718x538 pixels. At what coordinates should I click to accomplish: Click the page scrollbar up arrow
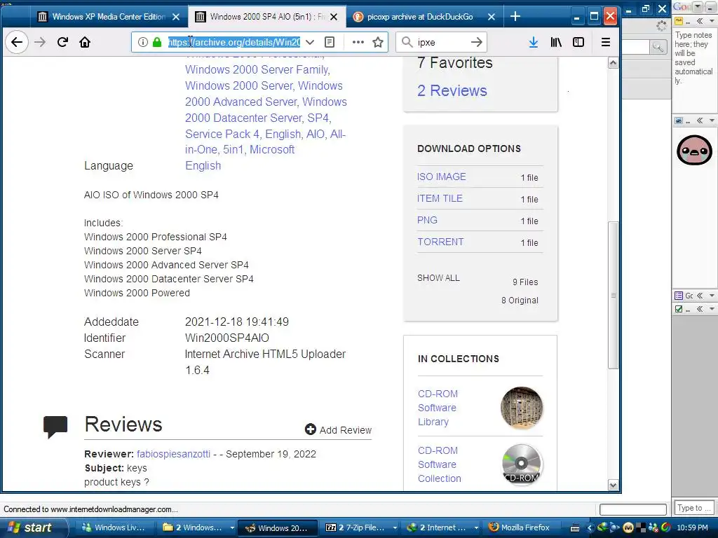[613, 63]
